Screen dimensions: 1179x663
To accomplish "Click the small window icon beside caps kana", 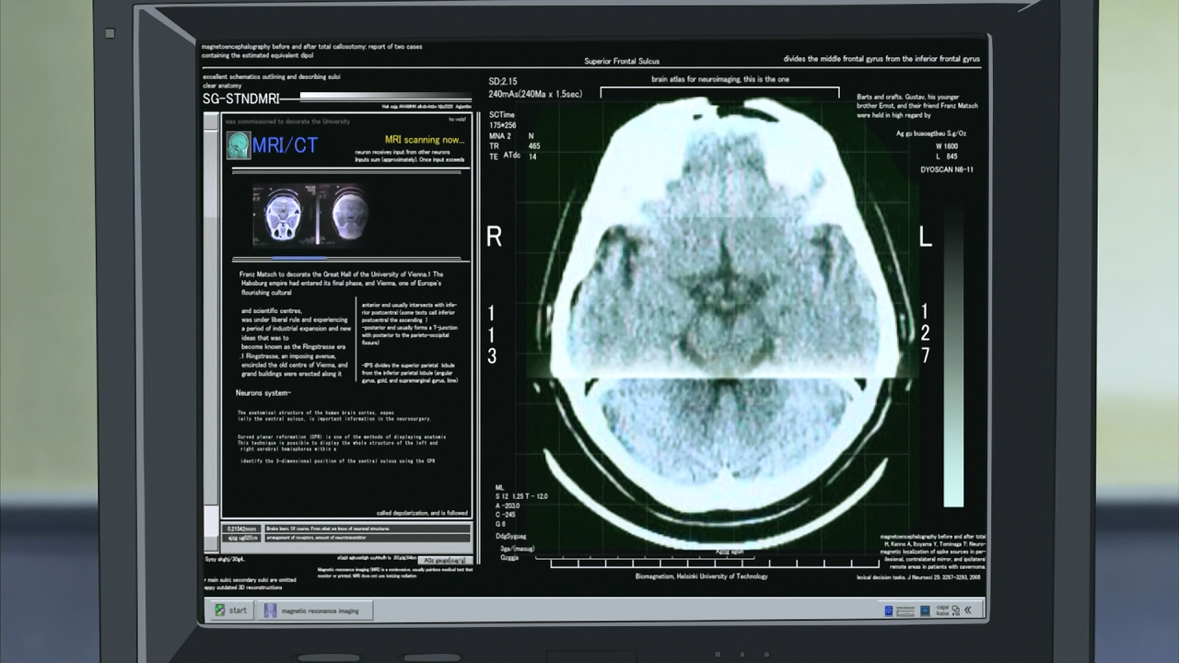I will tap(956, 610).
